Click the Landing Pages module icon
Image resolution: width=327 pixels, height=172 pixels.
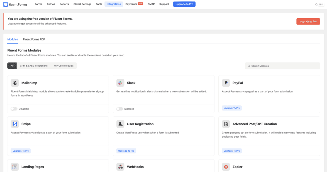click(x=15, y=167)
